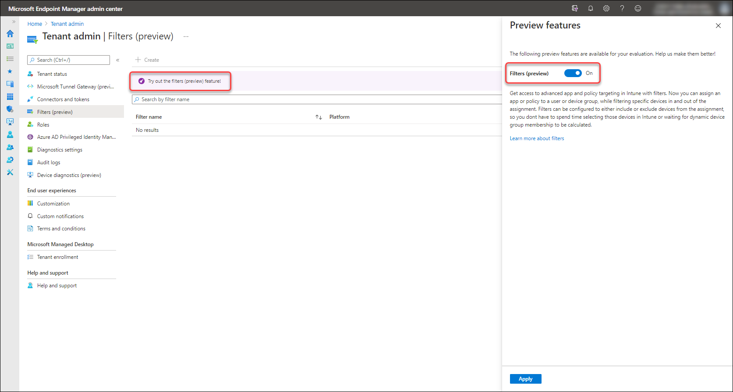Open Home from the left navigation rail
The width and height of the screenshot is (733, 392).
click(x=10, y=34)
